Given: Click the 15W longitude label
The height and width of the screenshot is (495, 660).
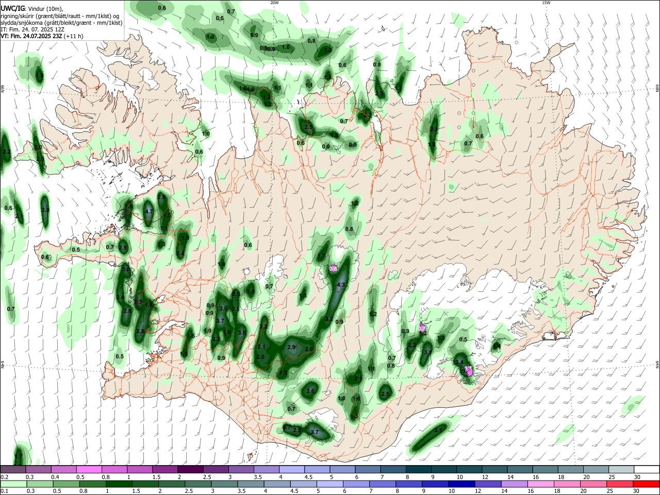Looking at the screenshot, I should [546, 3].
